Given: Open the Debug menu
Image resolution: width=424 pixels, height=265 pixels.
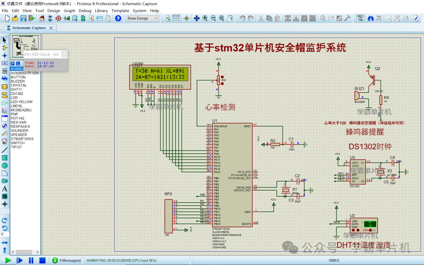Looking at the screenshot, I should (85, 11).
